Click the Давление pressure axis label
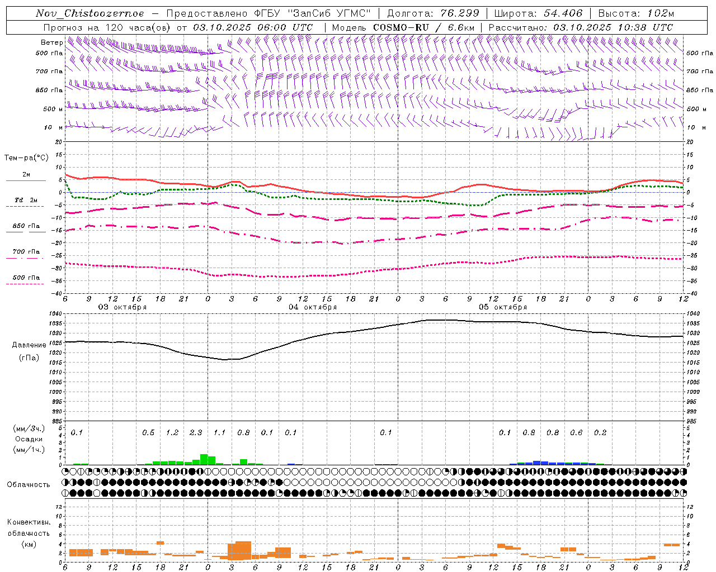 click(x=29, y=345)
